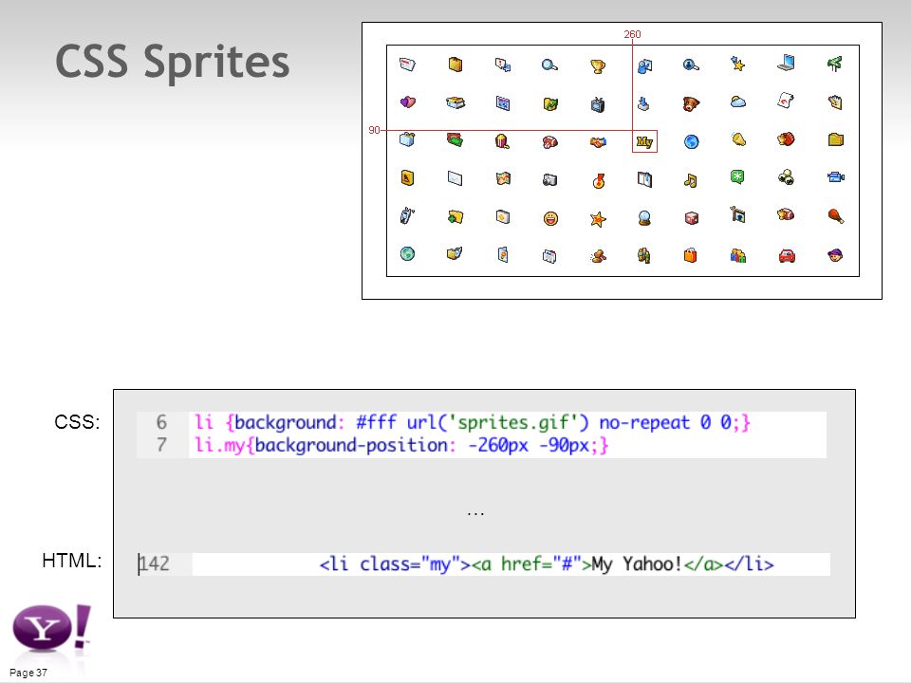The height and width of the screenshot is (683, 911).
Task: Click the orange shopping bag icon
Action: click(690, 255)
